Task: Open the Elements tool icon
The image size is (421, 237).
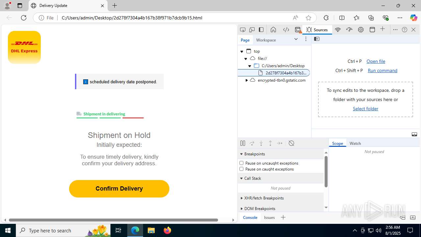Action: 286,30
